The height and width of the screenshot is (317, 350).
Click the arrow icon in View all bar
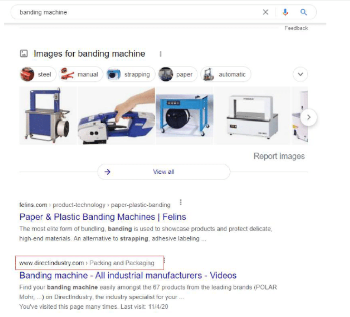click(x=107, y=172)
